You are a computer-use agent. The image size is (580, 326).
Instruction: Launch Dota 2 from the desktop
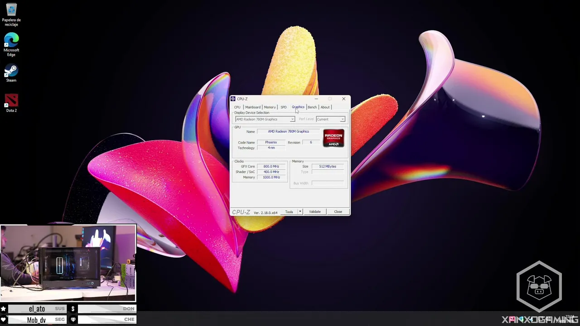[11, 103]
